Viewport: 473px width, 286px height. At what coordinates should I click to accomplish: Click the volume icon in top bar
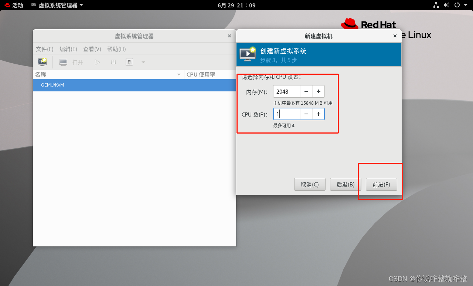point(446,5)
